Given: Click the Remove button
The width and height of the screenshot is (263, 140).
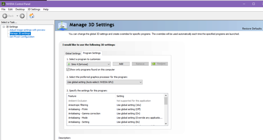Looking at the screenshot, I should (140, 64).
